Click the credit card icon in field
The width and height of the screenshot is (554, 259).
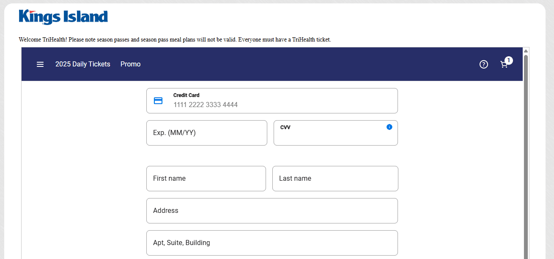click(x=158, y=101)
